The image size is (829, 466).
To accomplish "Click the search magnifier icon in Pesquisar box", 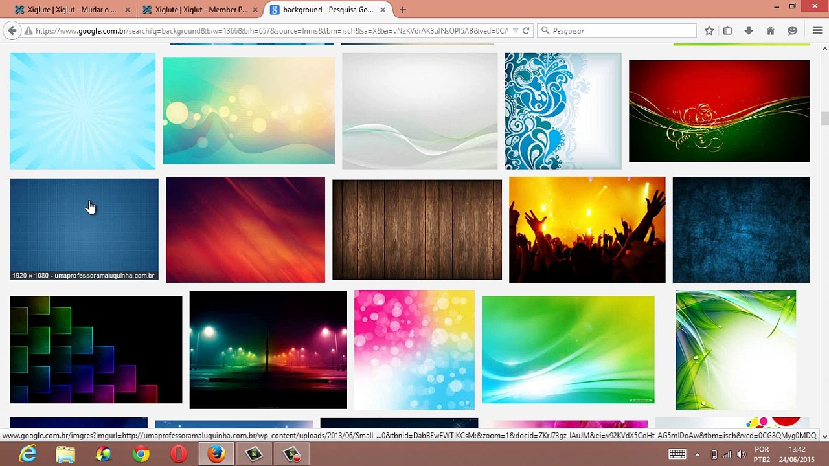I will tap(545, 30).
